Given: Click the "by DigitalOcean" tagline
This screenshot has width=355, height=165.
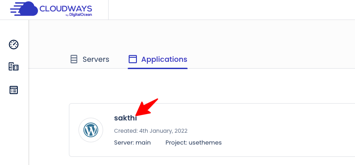Looking at the screenshot, I should [79, 15].
